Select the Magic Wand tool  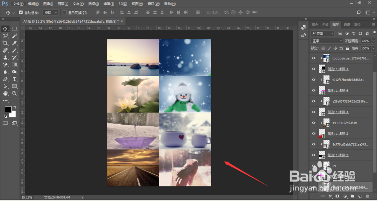point(14,36)
